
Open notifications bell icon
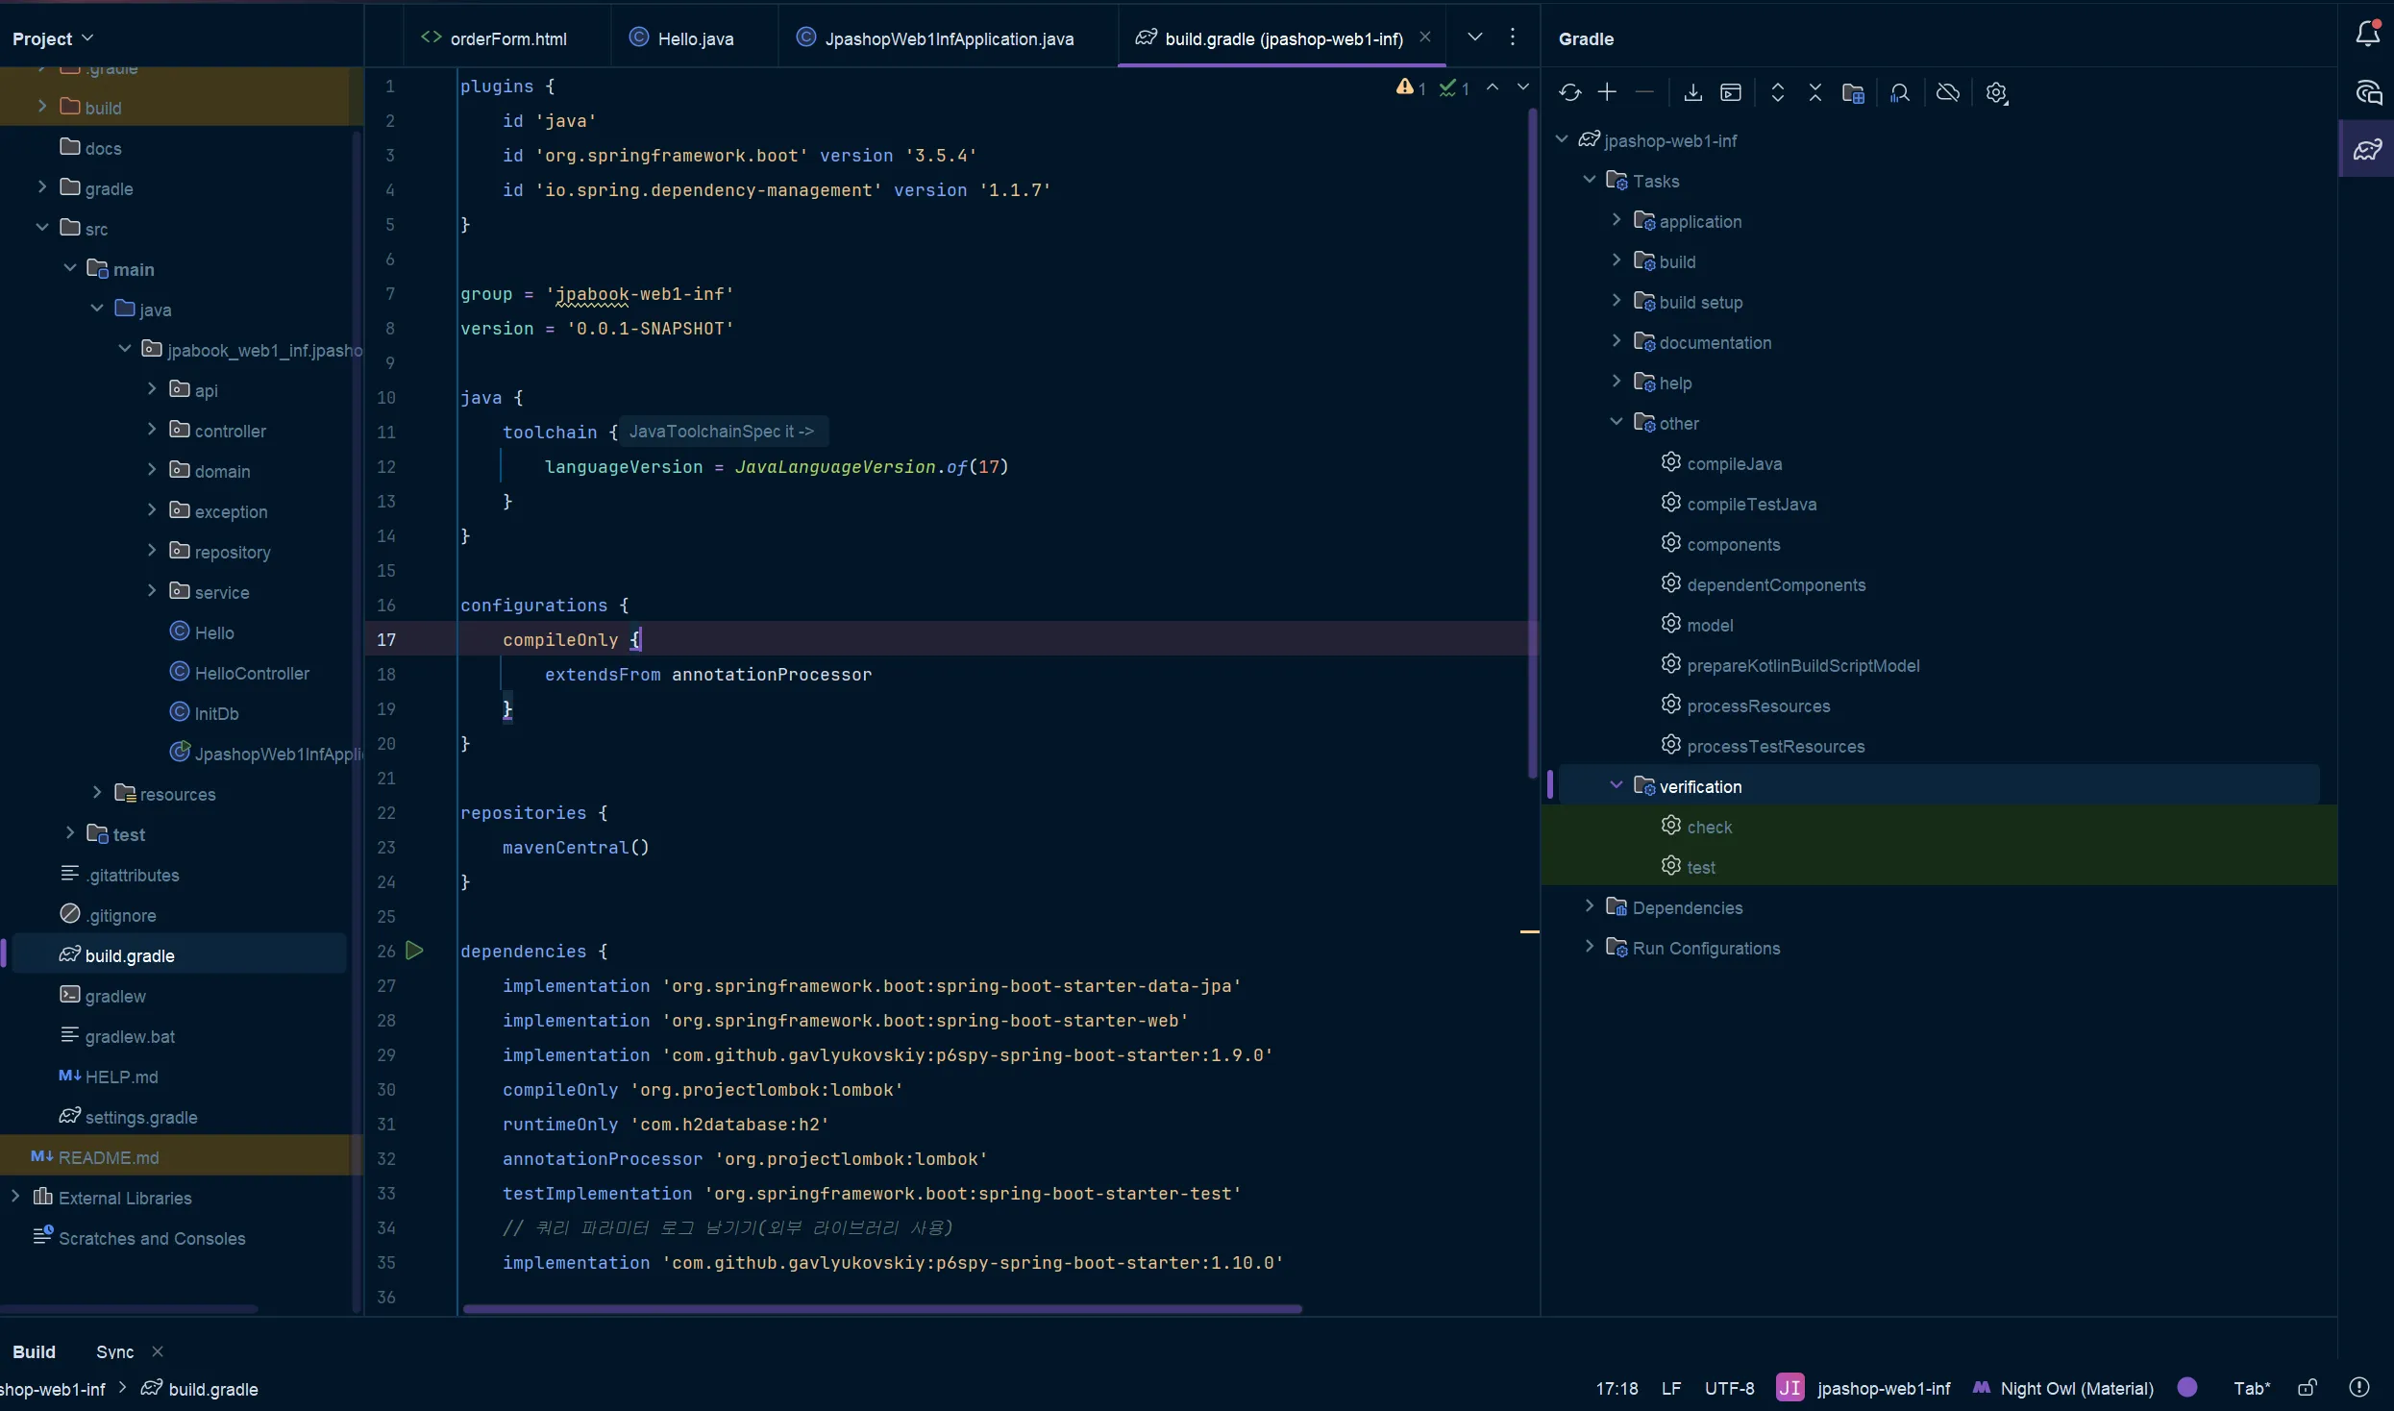coord(2367,32)
